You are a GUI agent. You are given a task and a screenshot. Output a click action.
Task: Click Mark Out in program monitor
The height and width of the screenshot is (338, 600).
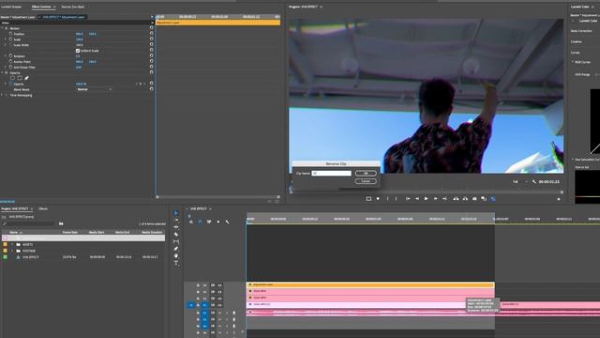click(x=396, y=199)
